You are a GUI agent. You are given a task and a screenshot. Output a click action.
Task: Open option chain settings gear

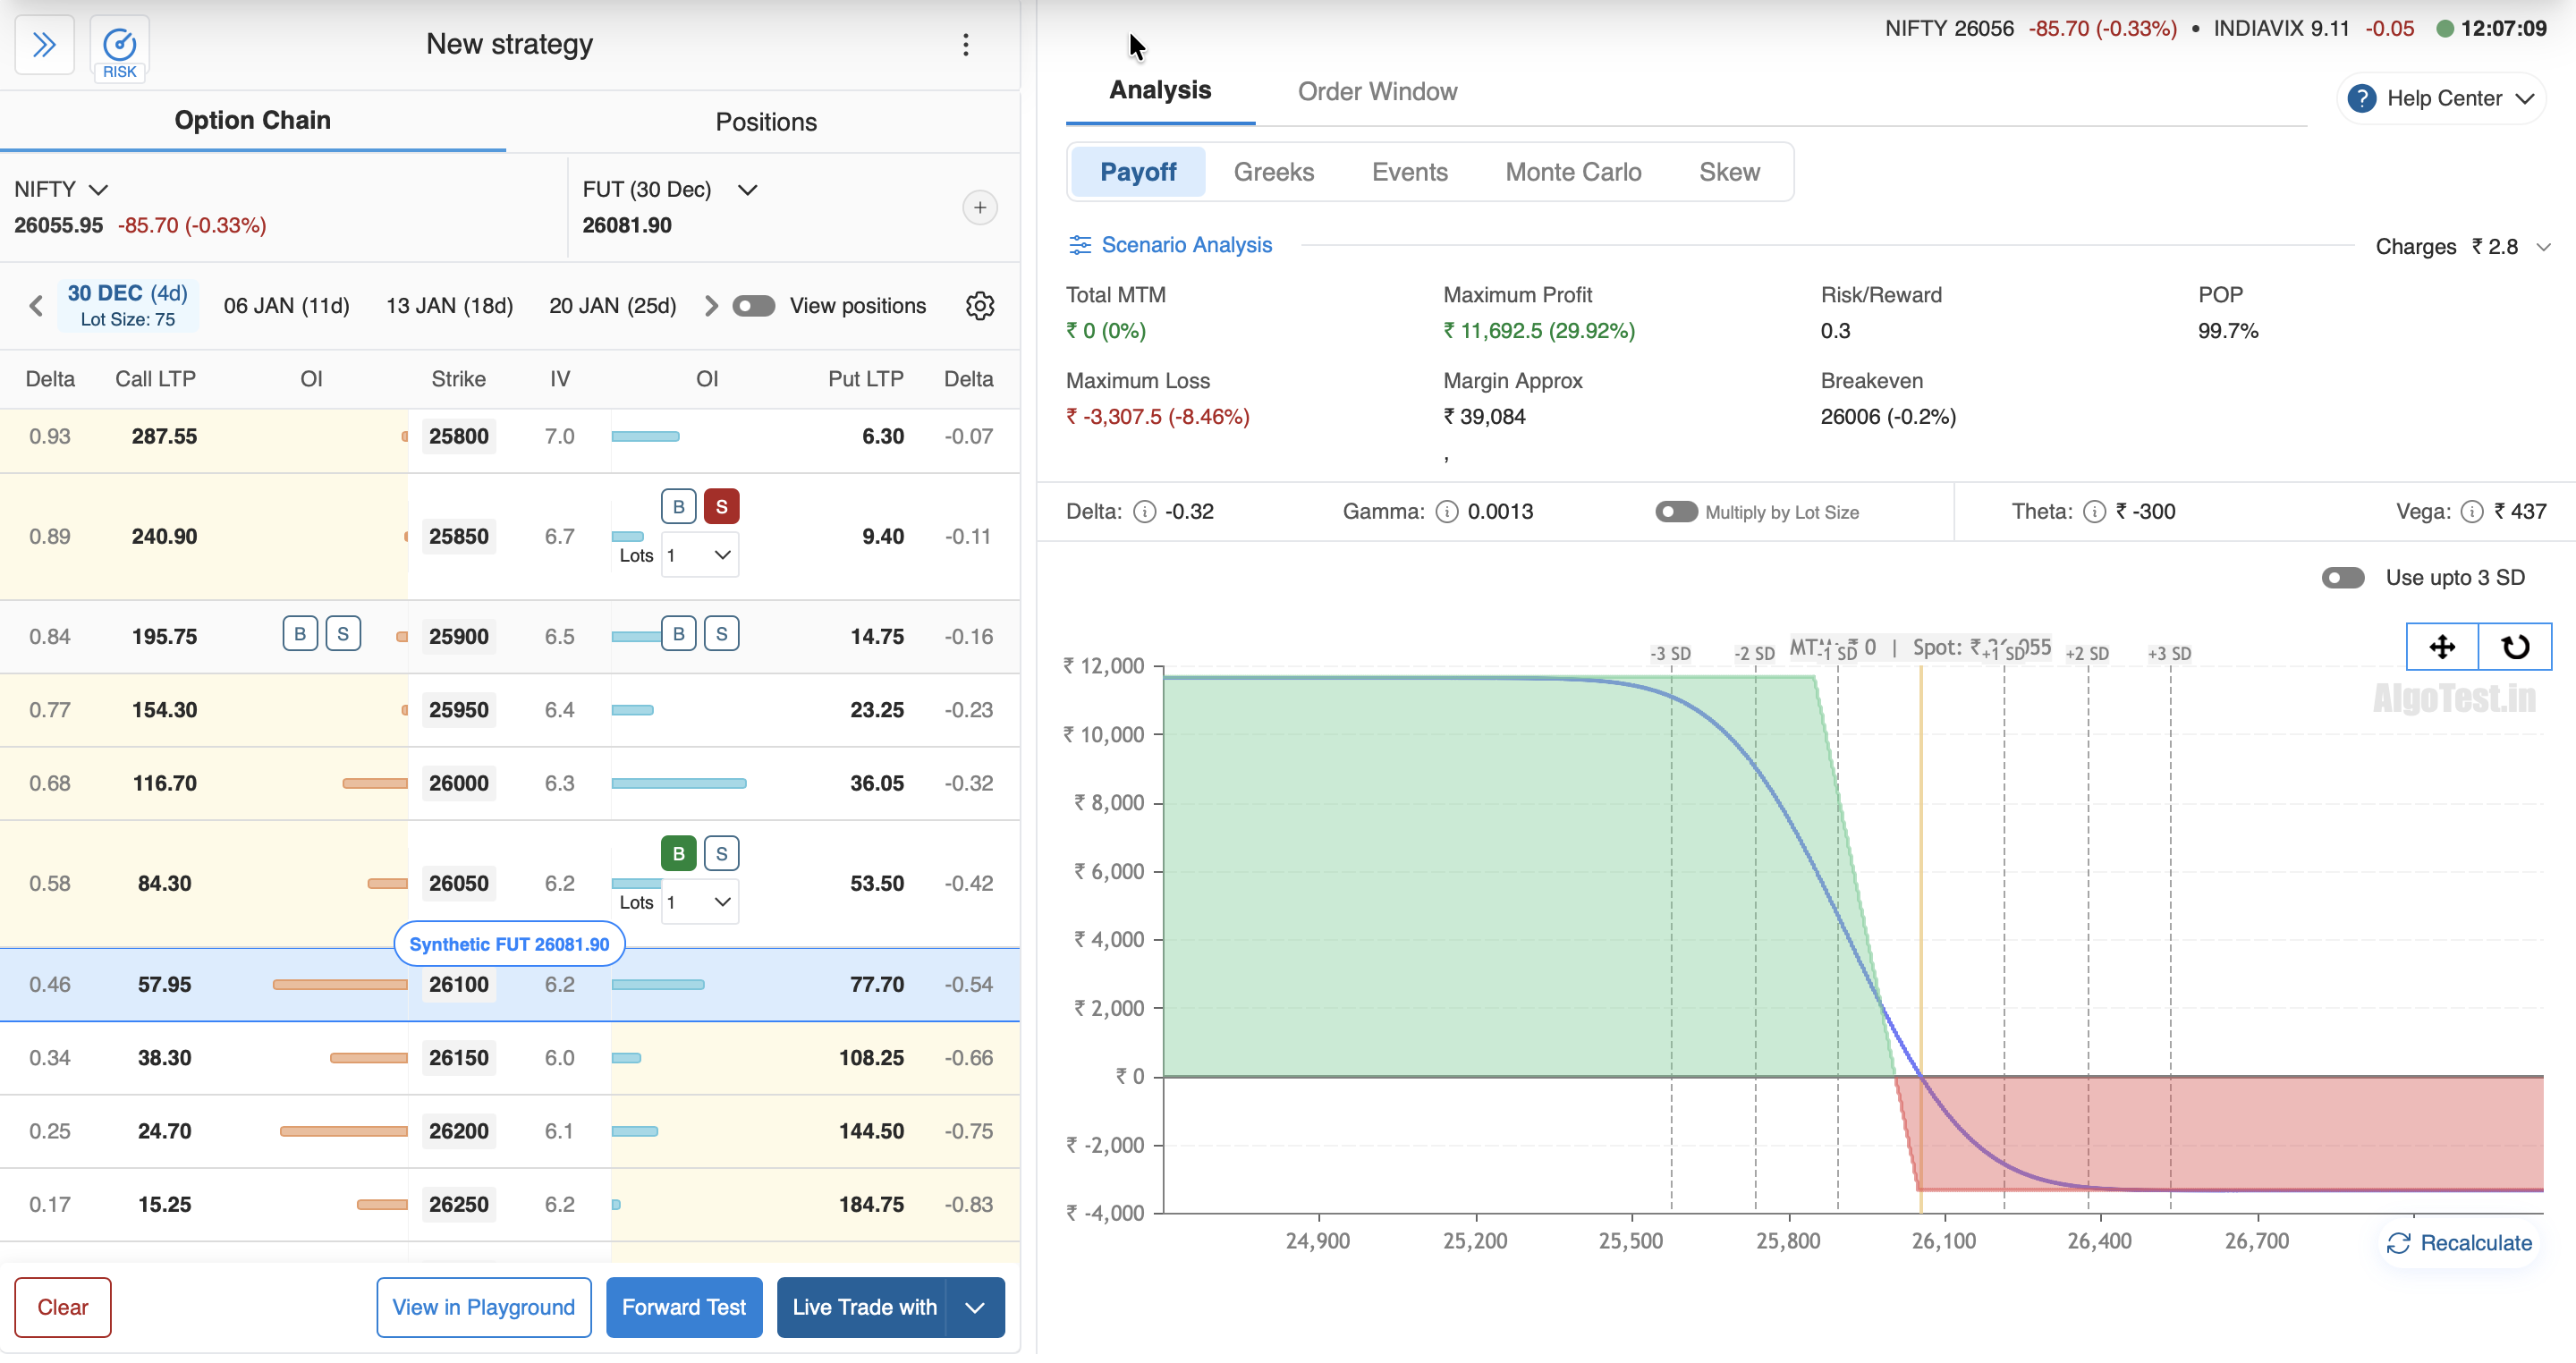click(979, 306)
